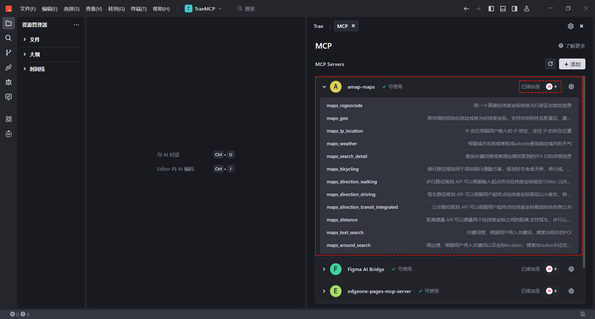Open edgeone-pages-mcp-server settings gear
Screen dimensions: 595x319
pos(571,291)
